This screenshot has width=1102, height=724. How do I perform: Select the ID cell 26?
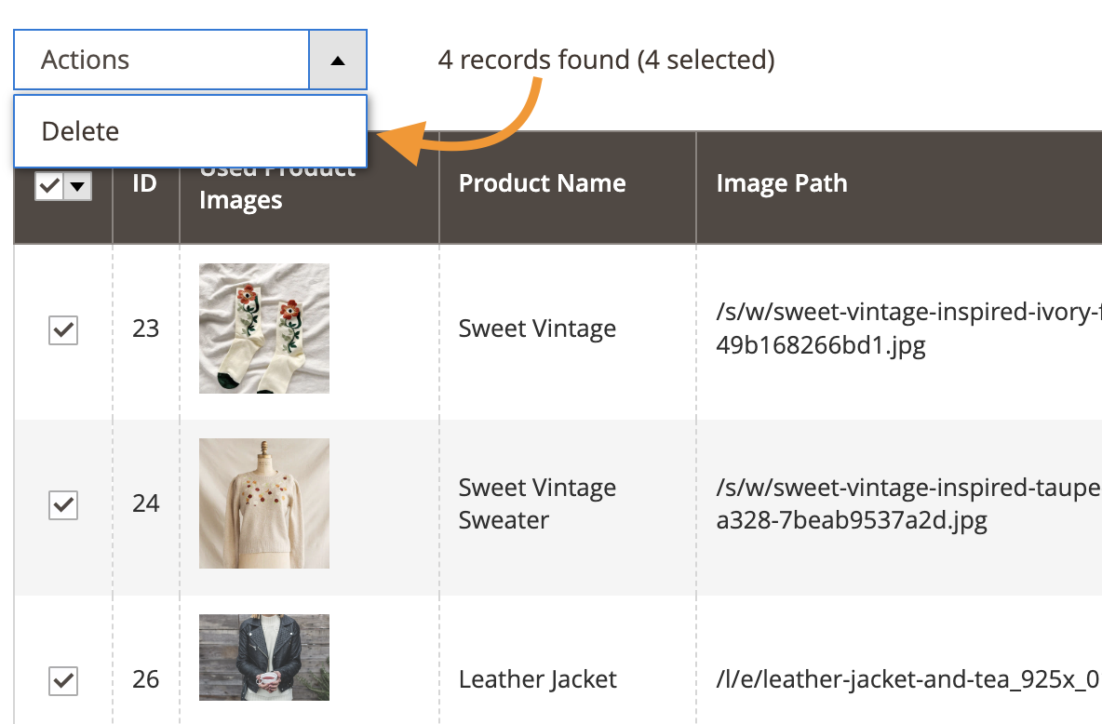tap(145, 679)
